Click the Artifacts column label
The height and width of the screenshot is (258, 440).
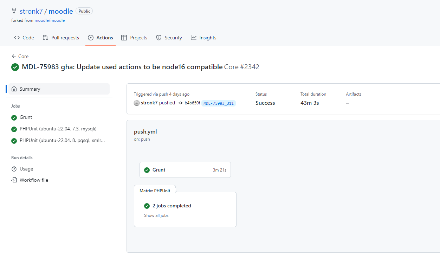pos(354,94)
